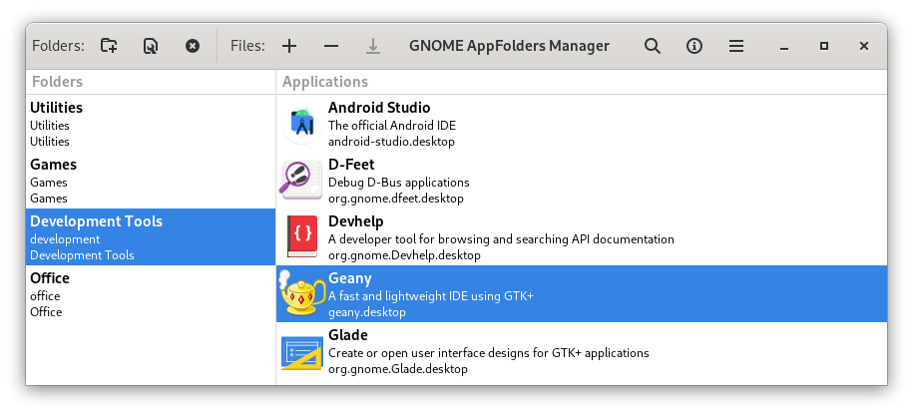Screen dimensions: 913x414
Task: Click the 'development' folder id text
Action: pos(65,239)
